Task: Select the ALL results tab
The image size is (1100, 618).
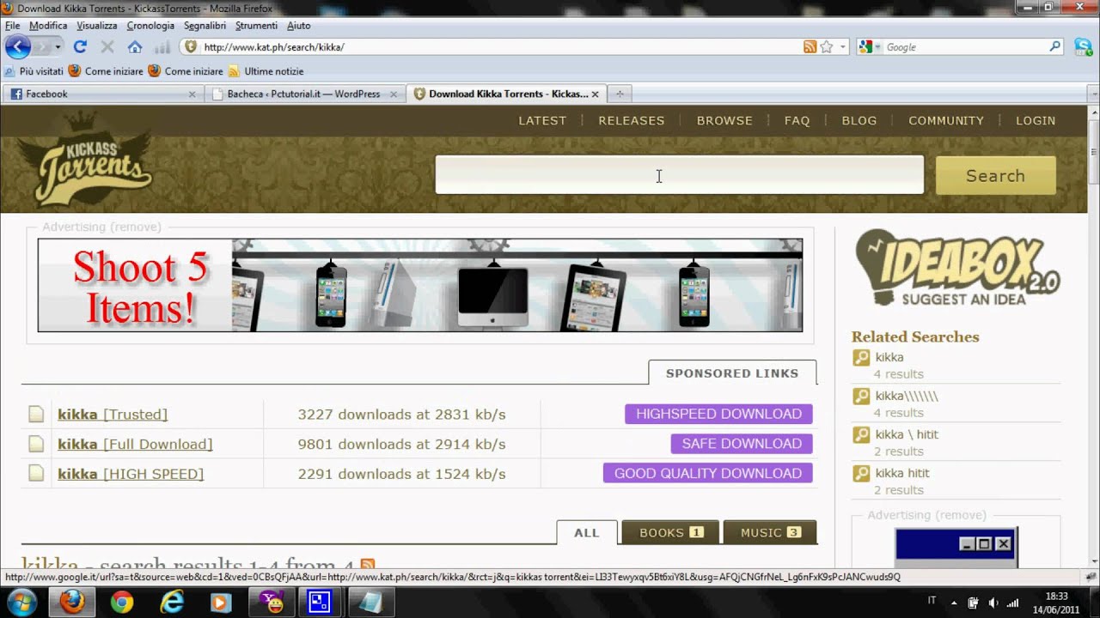Action: coord(587,532)
